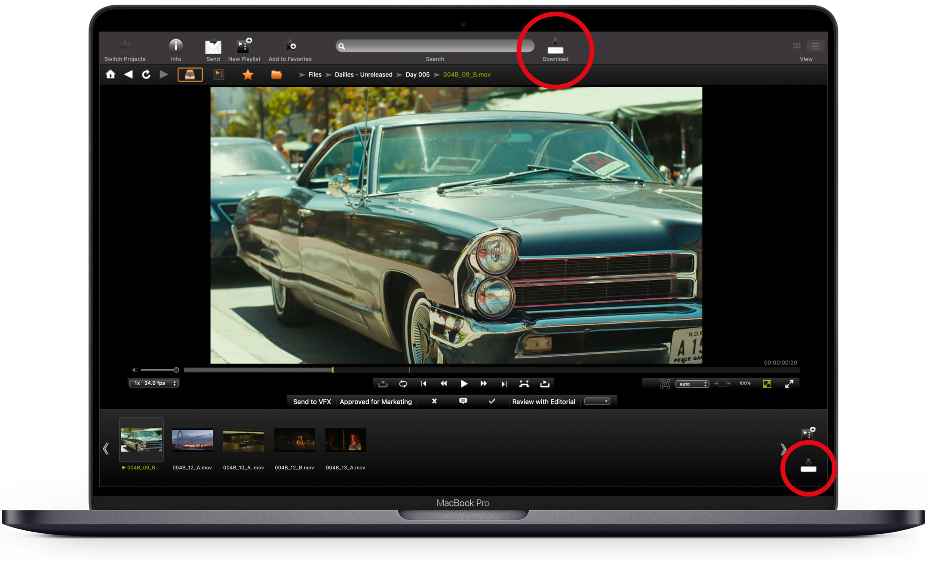This screenshot has width=927, height=563.
Task: Click the Send to VFX button
Action: pyautogui.click(x=312, y=401)
